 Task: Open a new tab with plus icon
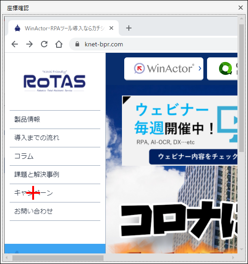[129, 28]
